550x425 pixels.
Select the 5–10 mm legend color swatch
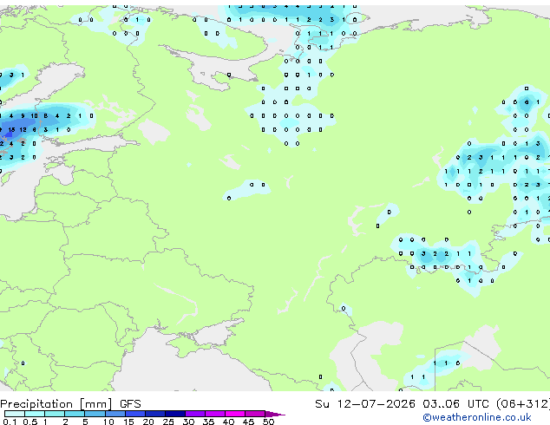95,414
